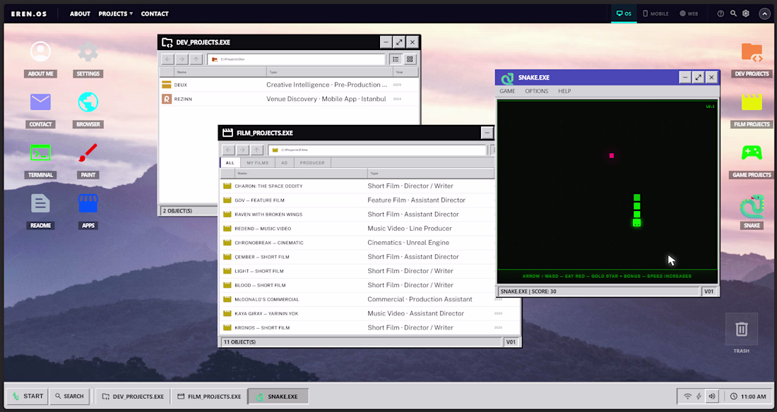This screenshot has height=412, width=777.
Task: Switch to OS view mode
Action: [x=624, y=14]
